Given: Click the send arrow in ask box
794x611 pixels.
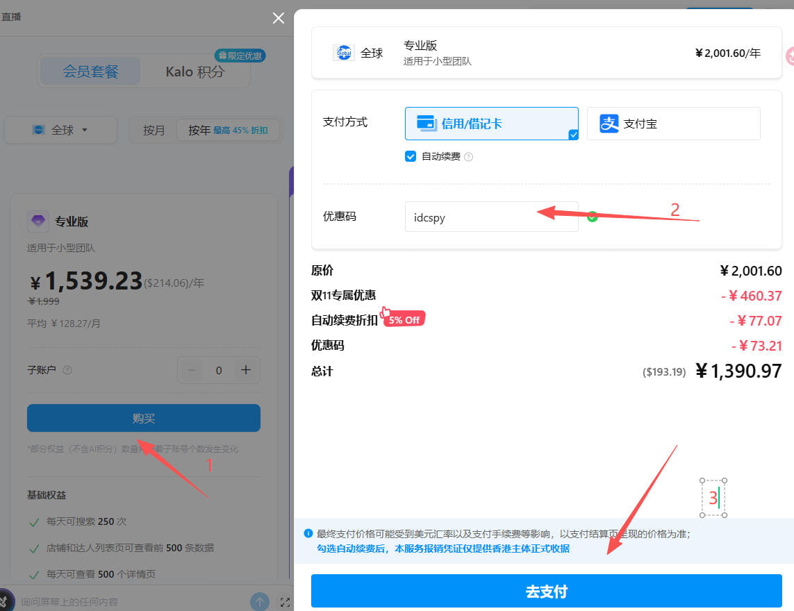Looking at the screenshot, I should 260,601.
